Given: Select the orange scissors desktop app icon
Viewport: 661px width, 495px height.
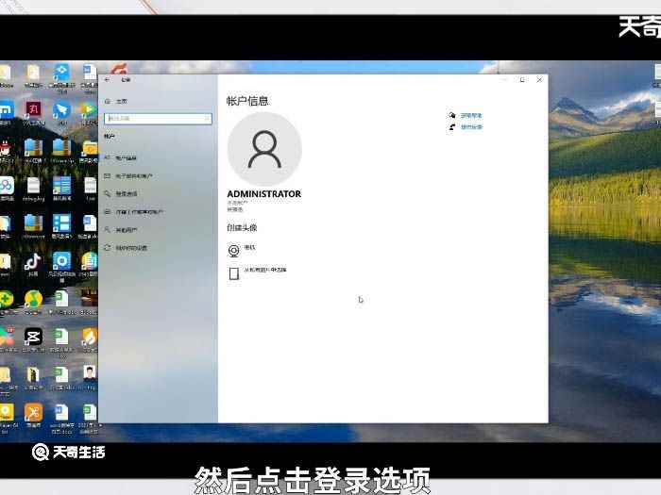Looking at the screenshot, I should click(x=33, y=415).
